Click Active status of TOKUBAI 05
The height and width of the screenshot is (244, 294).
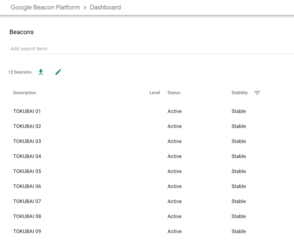[175, 171]
